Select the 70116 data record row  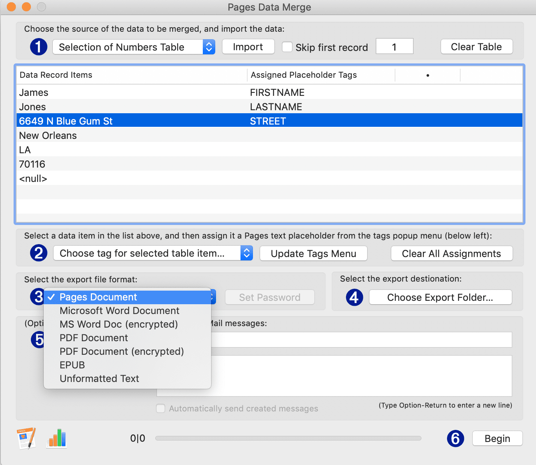(270, 164)
